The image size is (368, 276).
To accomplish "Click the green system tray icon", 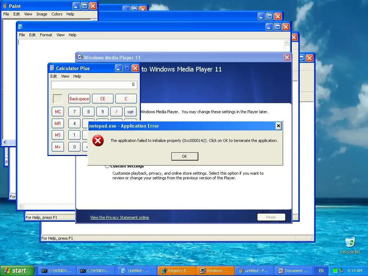I will [335, 271].
